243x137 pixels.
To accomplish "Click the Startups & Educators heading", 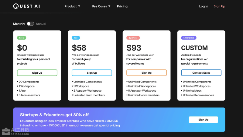I will click(54, 115).
